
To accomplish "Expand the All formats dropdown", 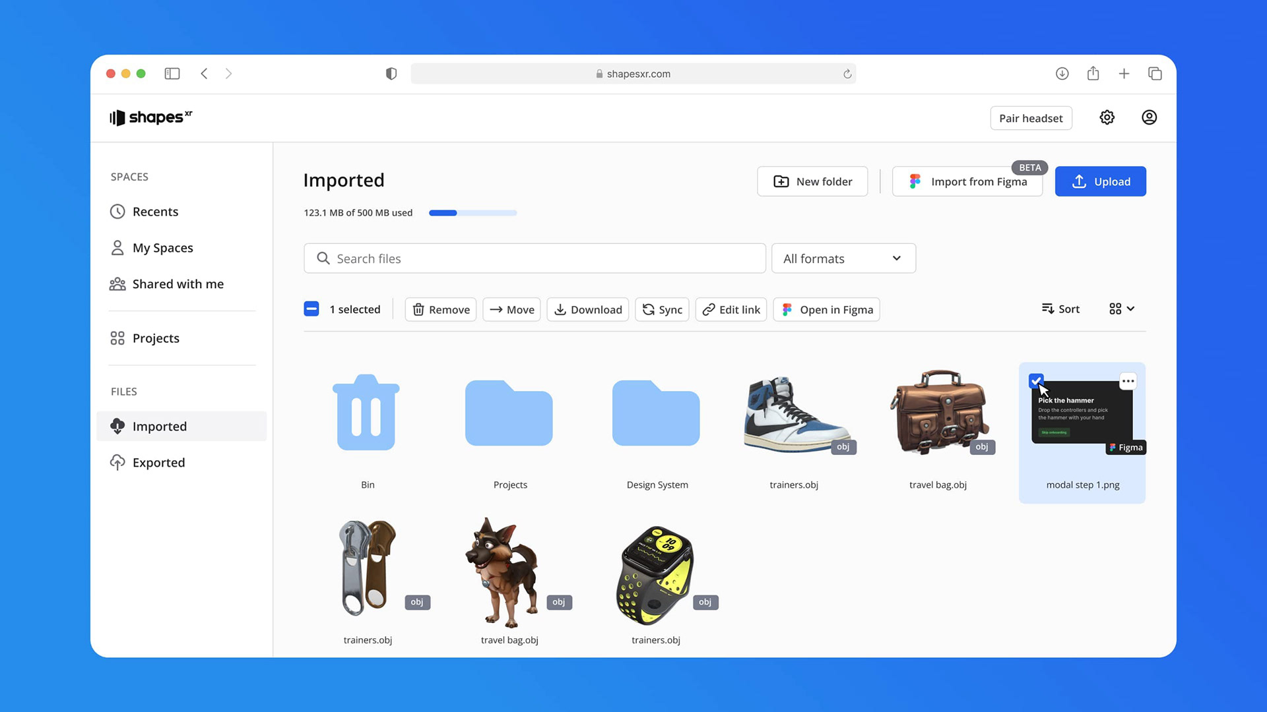I will click(x=843, y=258).
